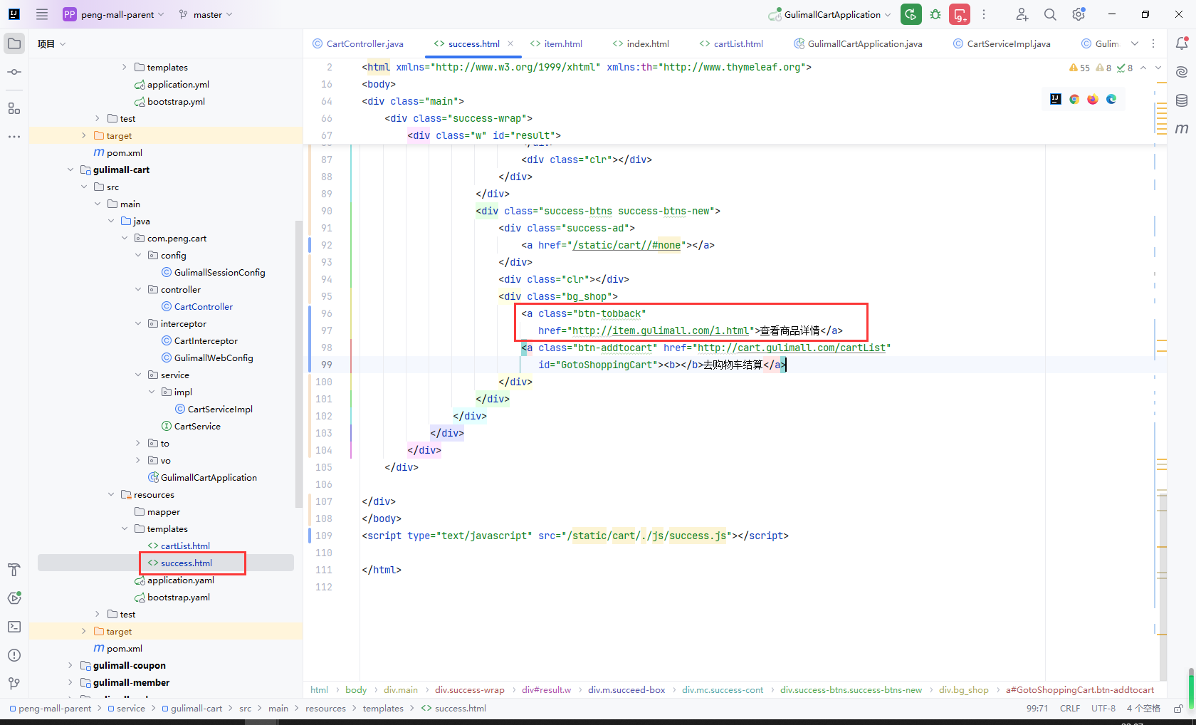
Task: Close the success.html tab
Action: [510, 43]
